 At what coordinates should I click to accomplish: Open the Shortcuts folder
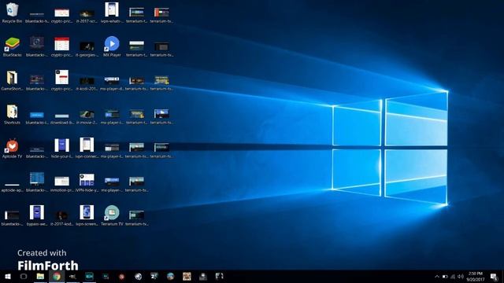point(13,115)
